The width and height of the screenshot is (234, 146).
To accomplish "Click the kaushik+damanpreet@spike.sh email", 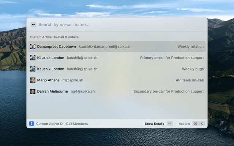I will (105, 46).
